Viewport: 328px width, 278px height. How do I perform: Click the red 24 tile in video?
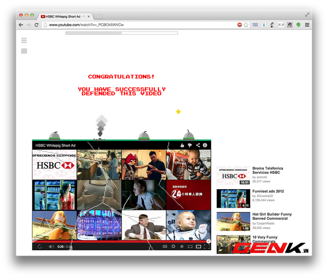pos(189,195)
